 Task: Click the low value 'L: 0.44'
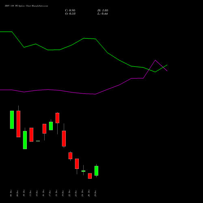(x=102, y=14)
